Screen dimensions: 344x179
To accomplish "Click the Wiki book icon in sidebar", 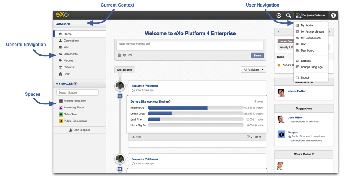I will point(60,47).
